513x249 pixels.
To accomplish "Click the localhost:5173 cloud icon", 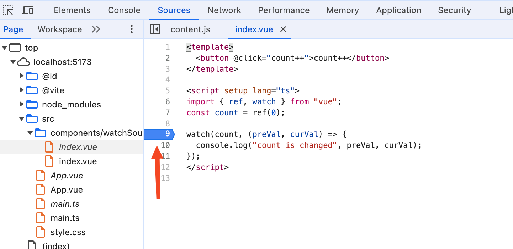I will point(23,62).
